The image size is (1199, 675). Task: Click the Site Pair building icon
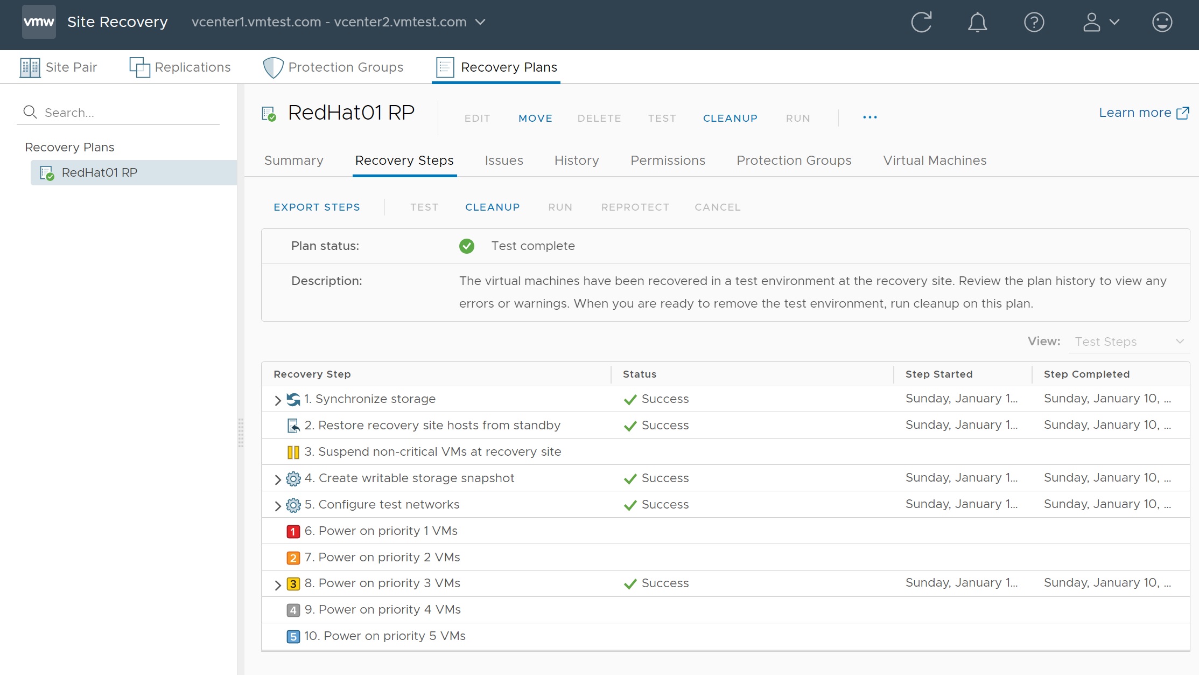(x=30, y=67)
